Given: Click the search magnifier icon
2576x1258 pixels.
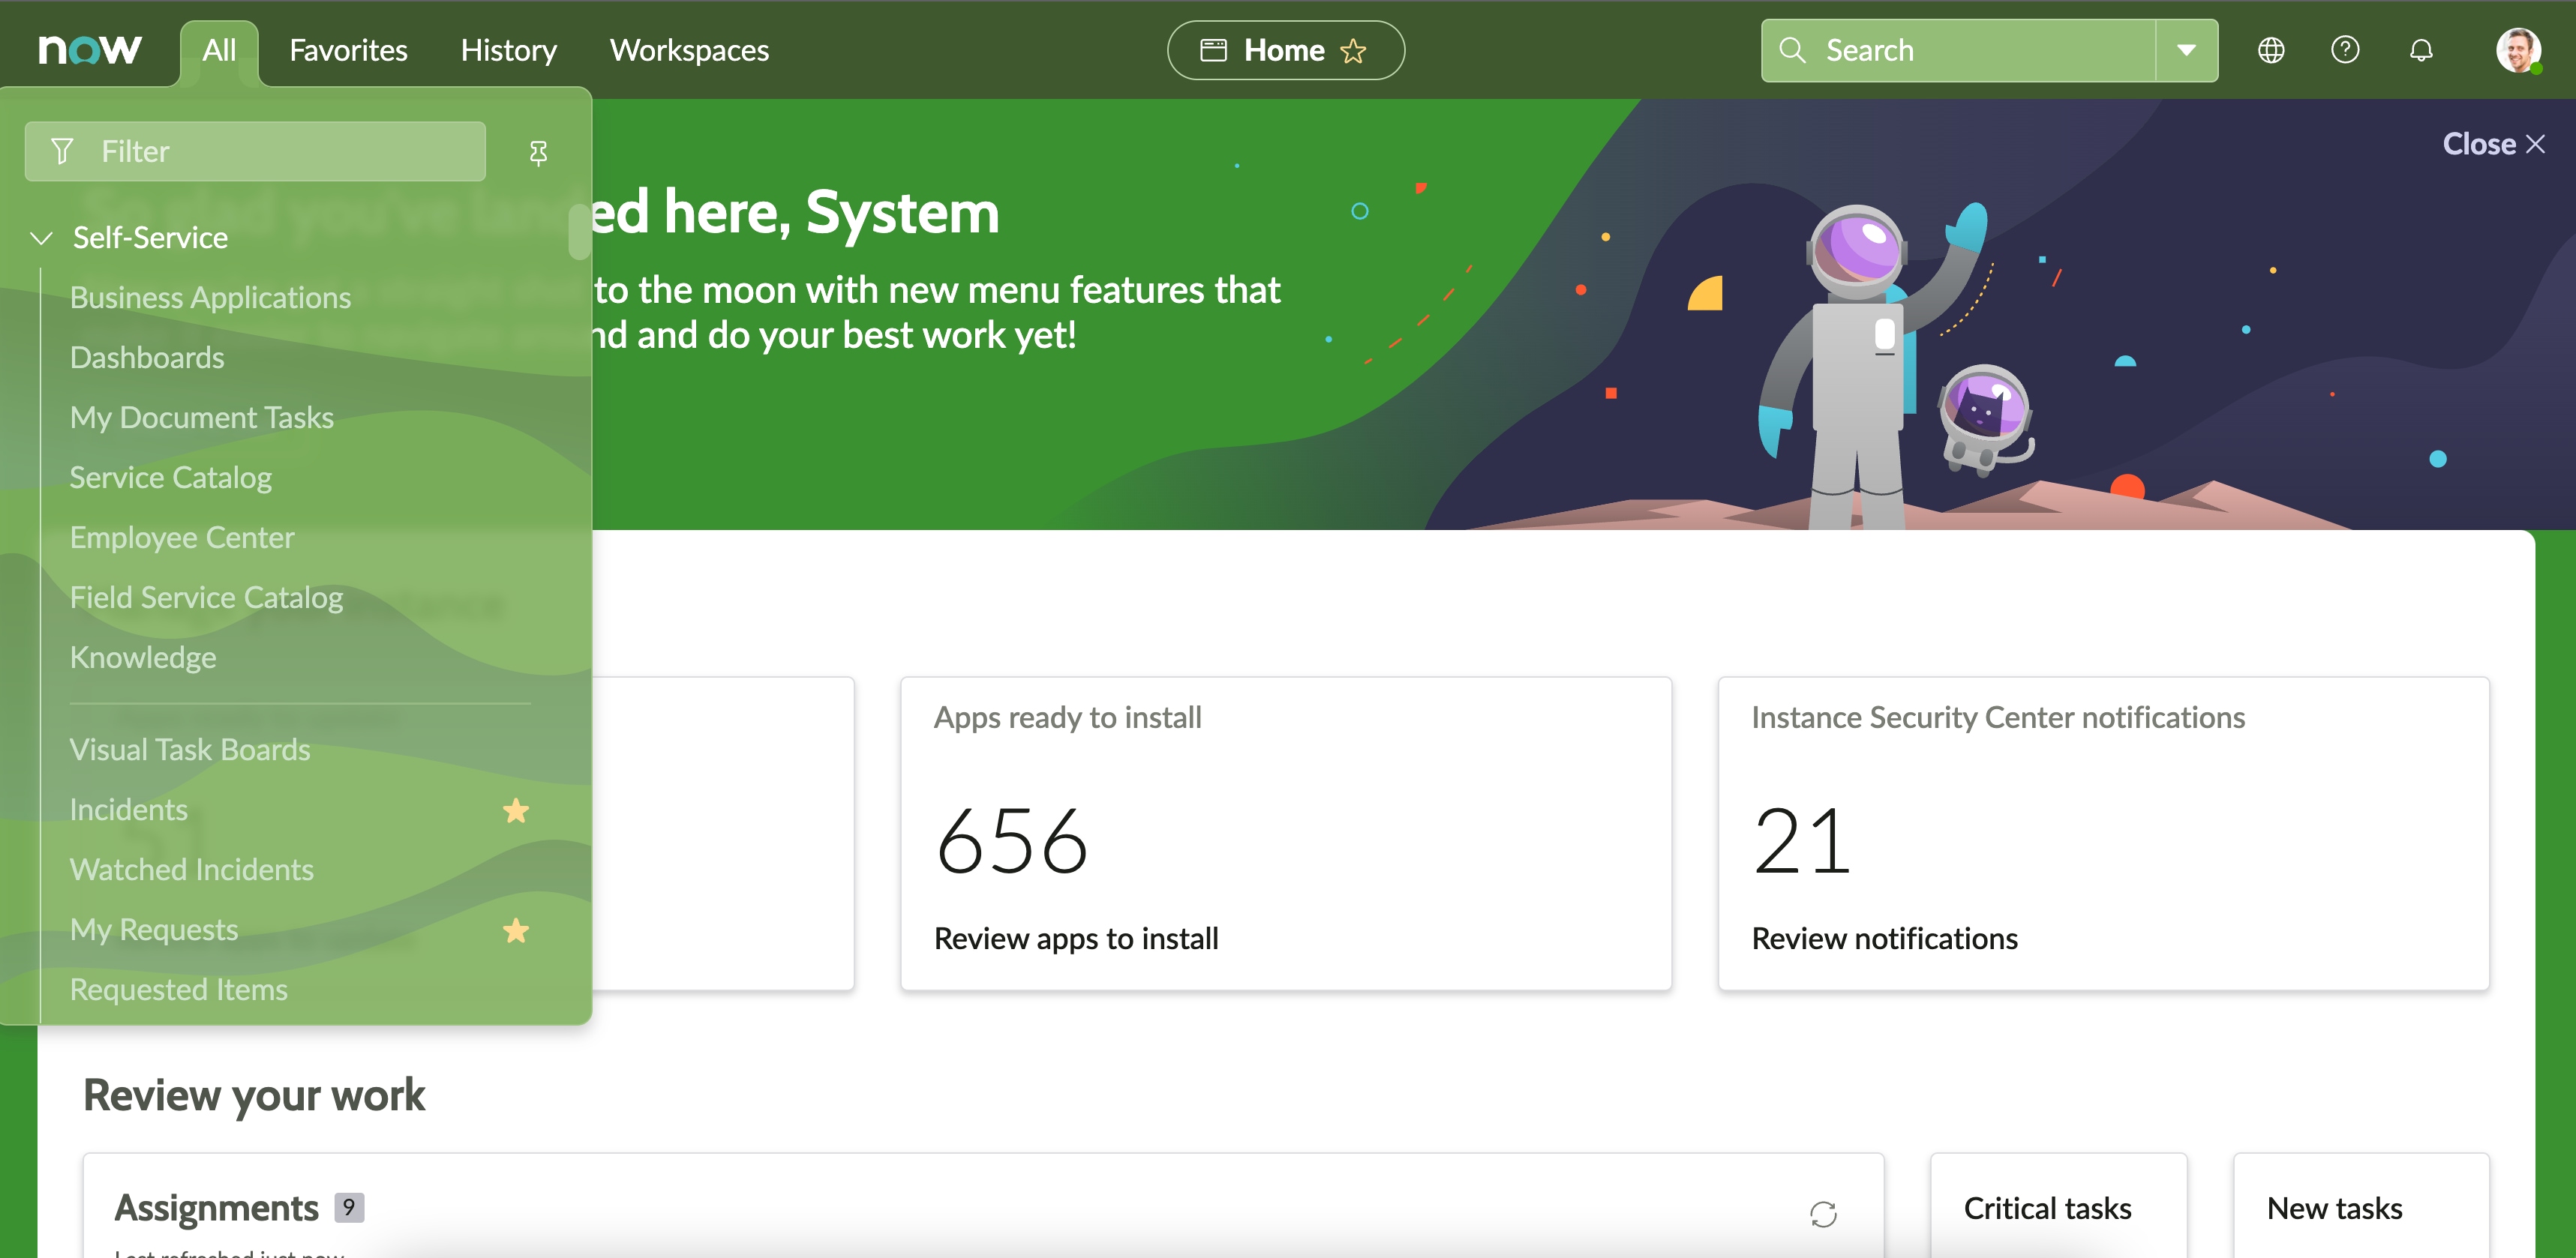Looking at the screenshot, I should tap(1793, 50).
